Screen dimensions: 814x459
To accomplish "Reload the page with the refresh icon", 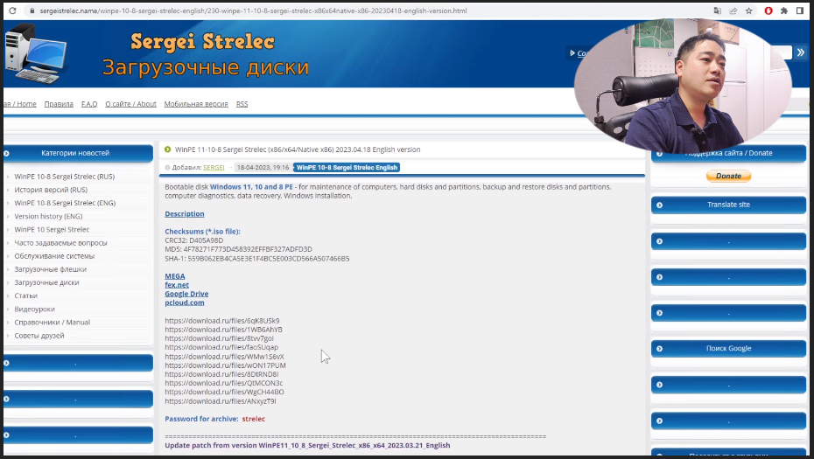I will pyautogui.click(x=12, y=10).
